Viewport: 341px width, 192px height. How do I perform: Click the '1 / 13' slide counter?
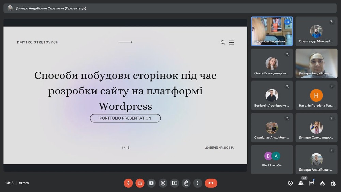[125, 148]
